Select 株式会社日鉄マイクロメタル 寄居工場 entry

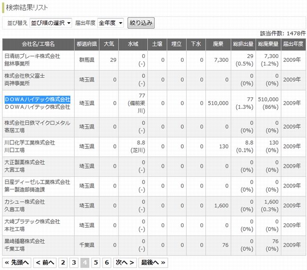37,127
